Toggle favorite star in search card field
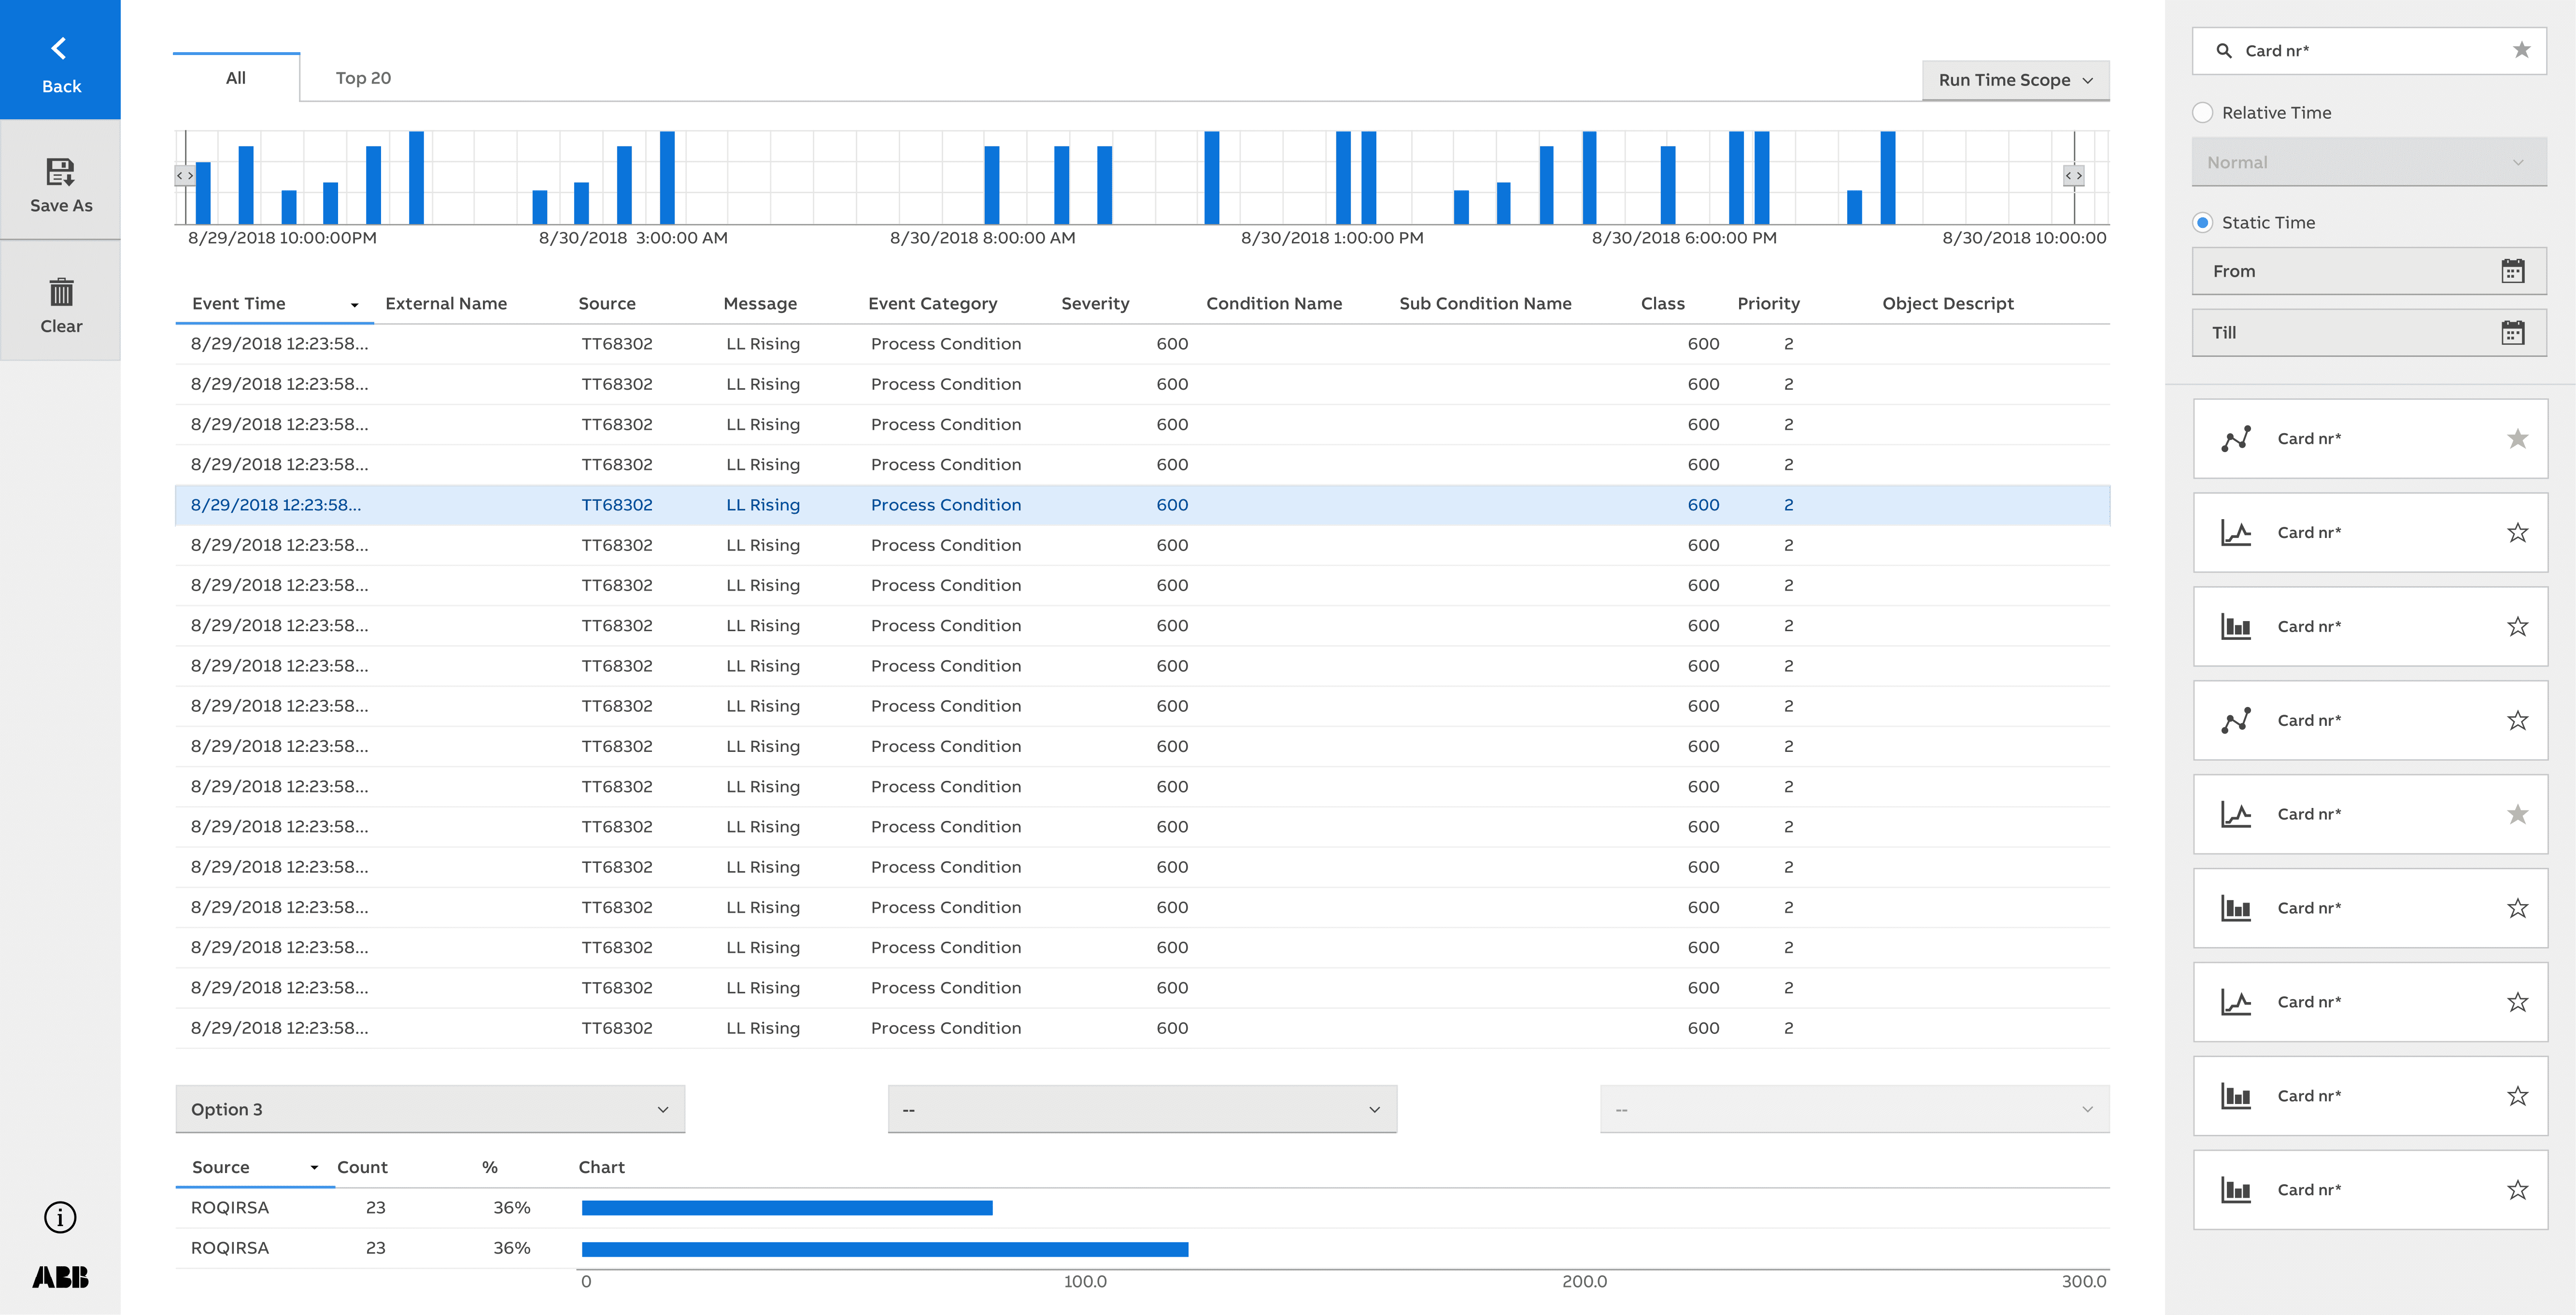This screenshot has height=1315, width=2576. (2521, 50)
